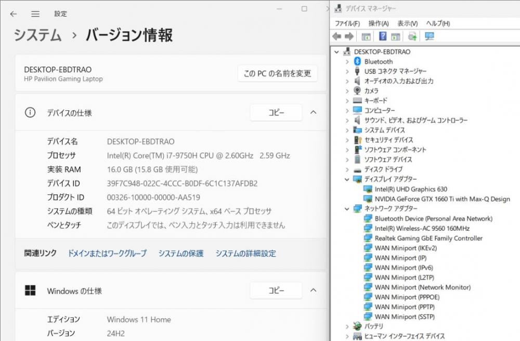
Task: Scan for hardware changes monitor icon
Action: pos(430,36)
